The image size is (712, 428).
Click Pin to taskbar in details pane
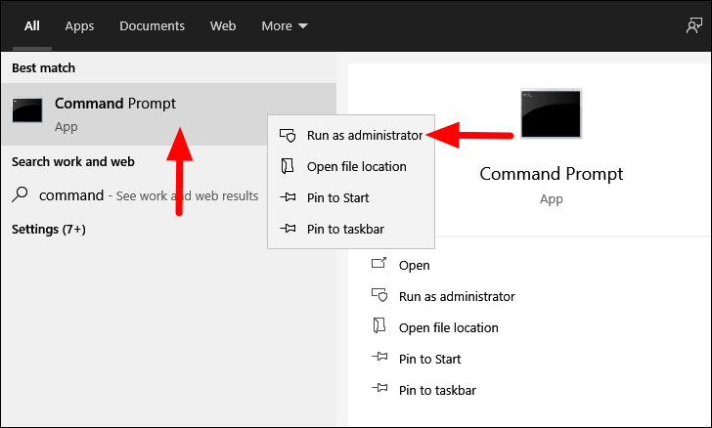[x=437, y=391]
